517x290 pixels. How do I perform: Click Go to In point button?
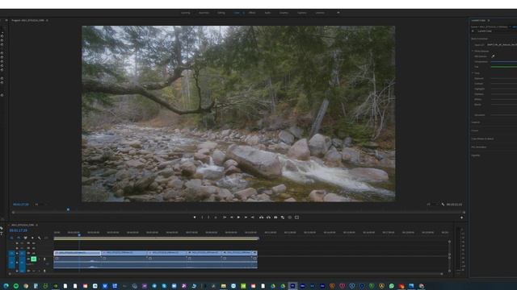point(225,217)
